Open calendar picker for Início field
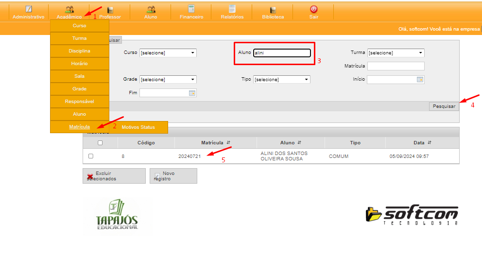 pyautogui.click(x=420, y=80)
